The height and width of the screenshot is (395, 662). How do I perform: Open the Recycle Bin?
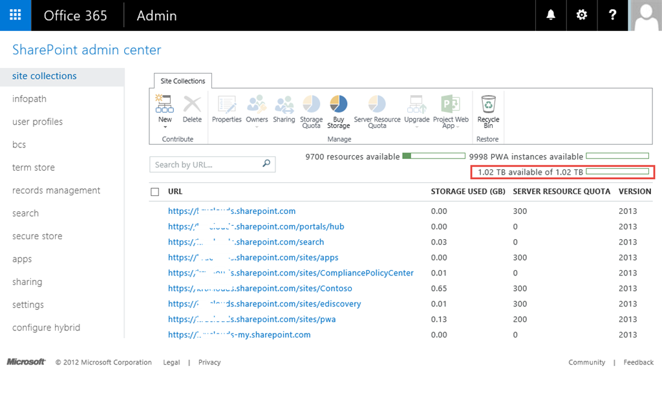click(488, 111)
